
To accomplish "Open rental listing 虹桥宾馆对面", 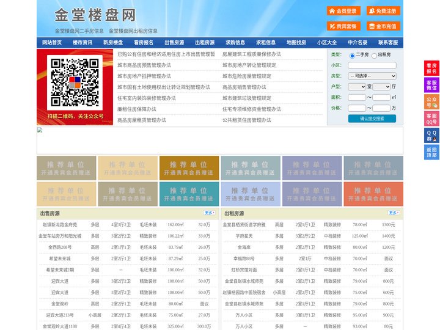I will [244, 270].
